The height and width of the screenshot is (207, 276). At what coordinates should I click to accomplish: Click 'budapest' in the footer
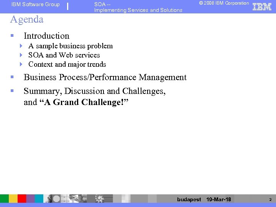point(189,199)
